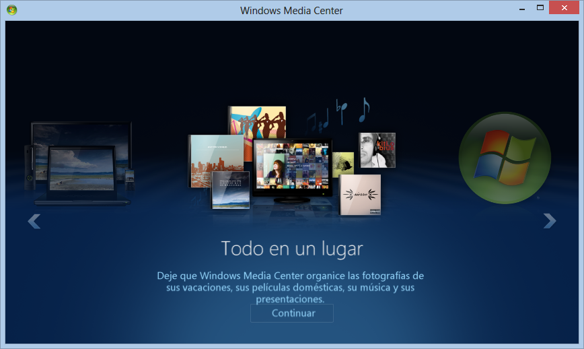Click the description text about organizing photos

[x=291, y=287]
